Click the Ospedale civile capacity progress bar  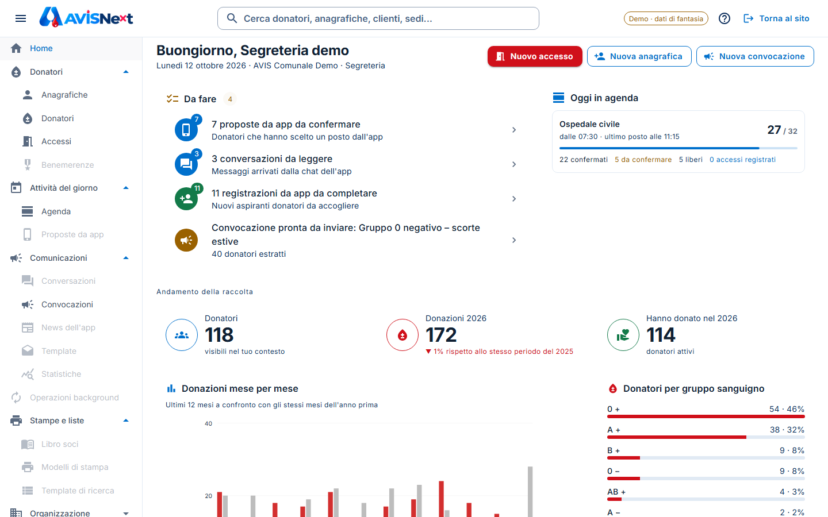678,148
